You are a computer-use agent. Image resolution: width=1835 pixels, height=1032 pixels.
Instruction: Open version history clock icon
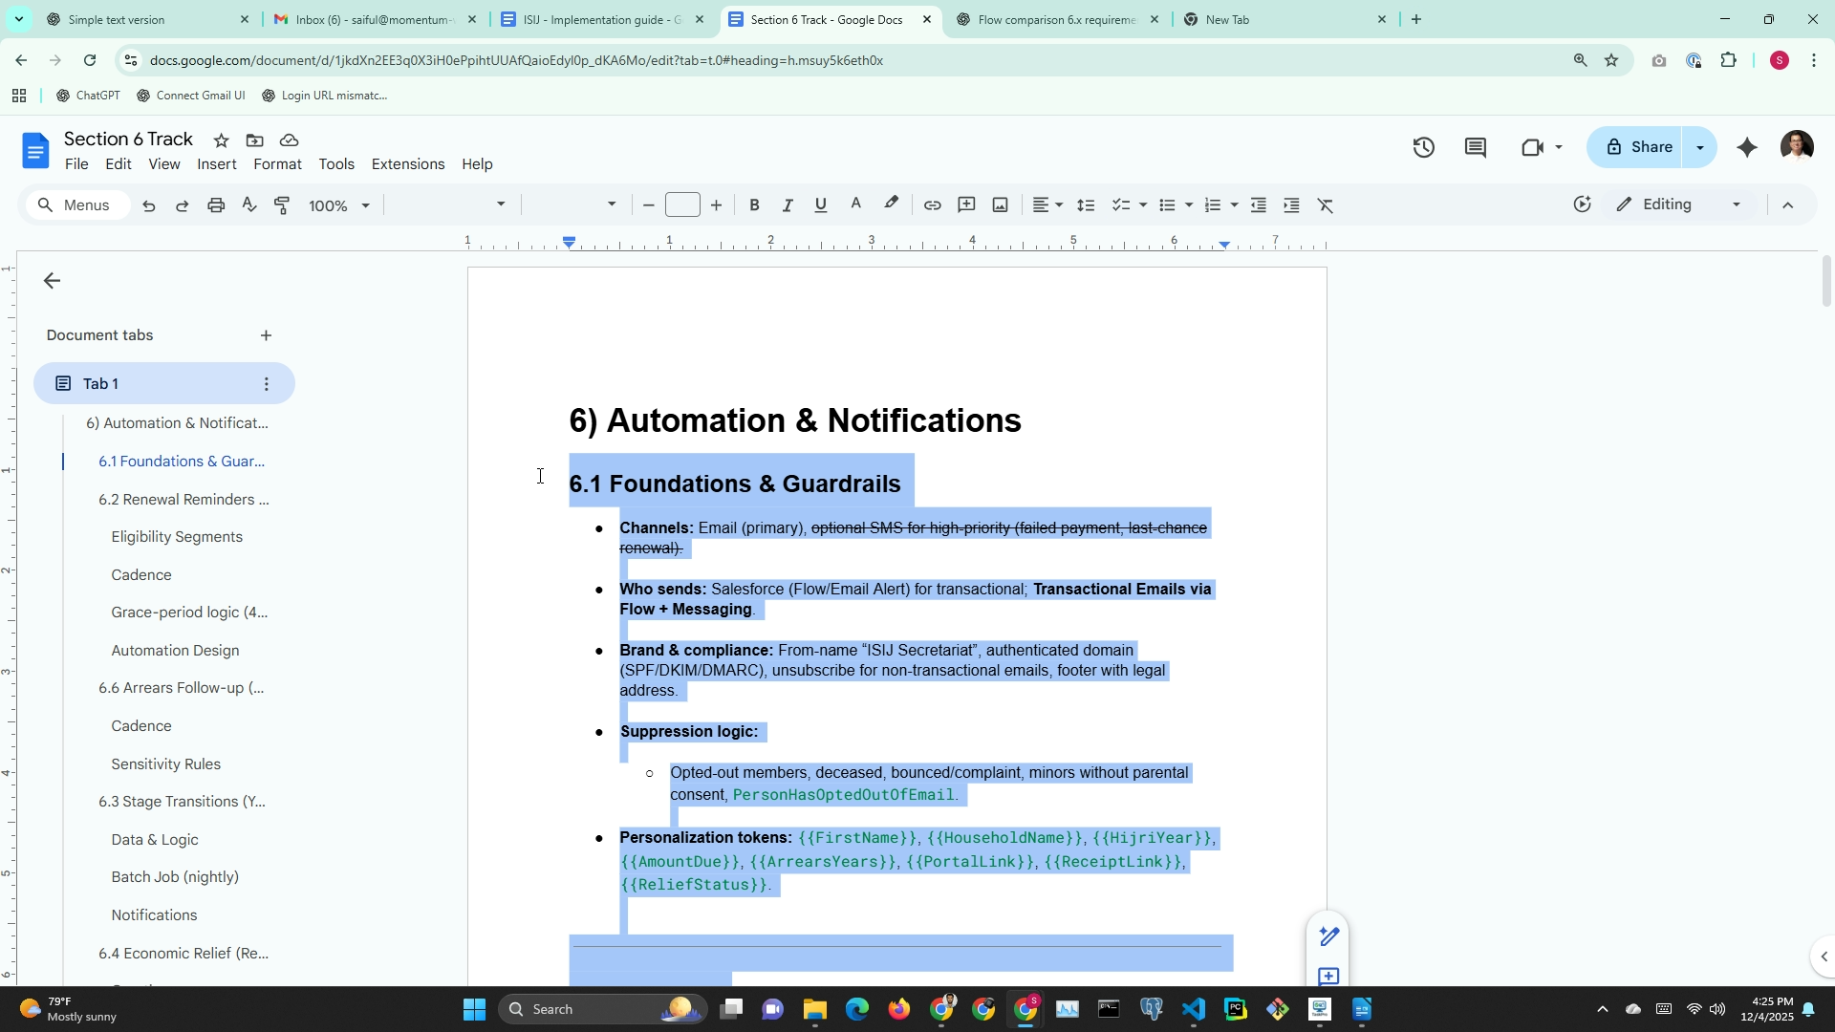coord(1423,147)
